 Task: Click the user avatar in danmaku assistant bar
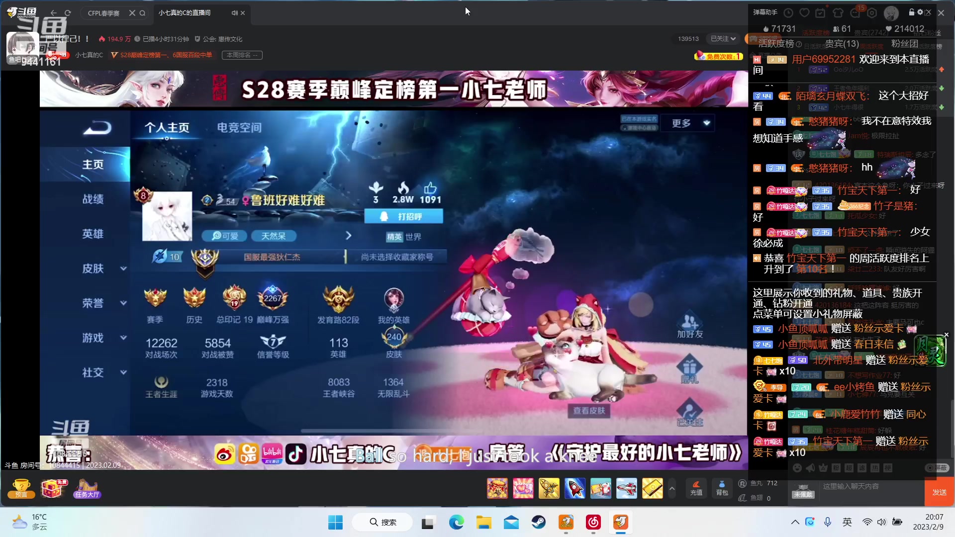pos(891,13)
